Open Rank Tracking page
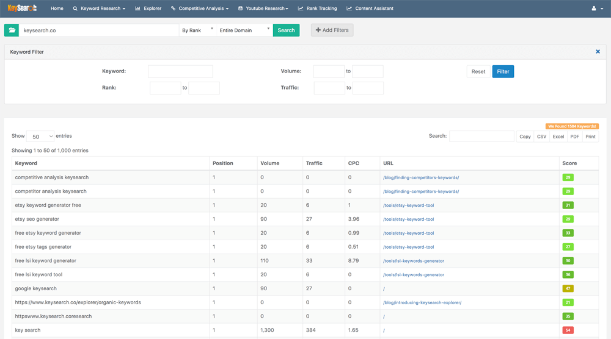The image size is (611, 339). [317, 8]
